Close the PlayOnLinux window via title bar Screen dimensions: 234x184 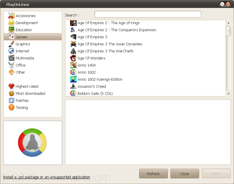228,4
